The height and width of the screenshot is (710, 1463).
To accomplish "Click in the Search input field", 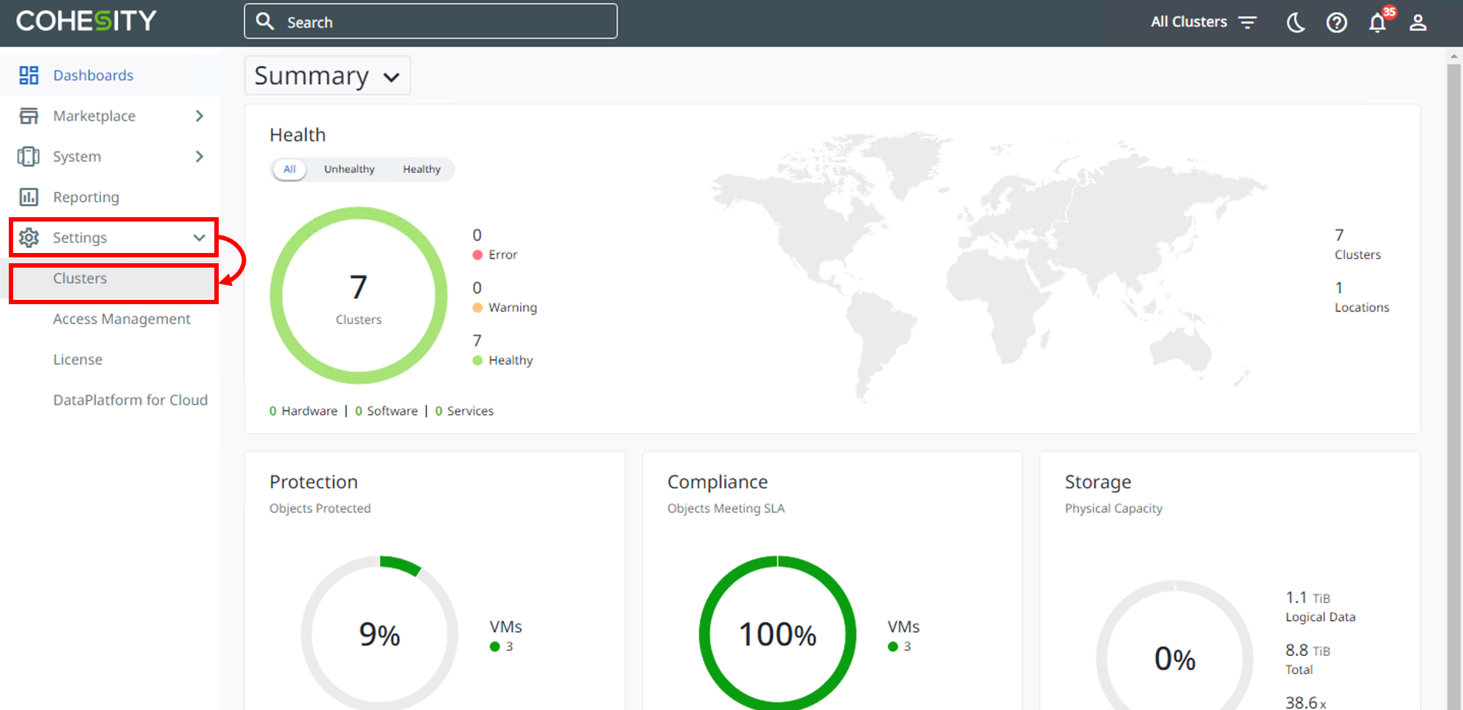I will tap(431, 22).
